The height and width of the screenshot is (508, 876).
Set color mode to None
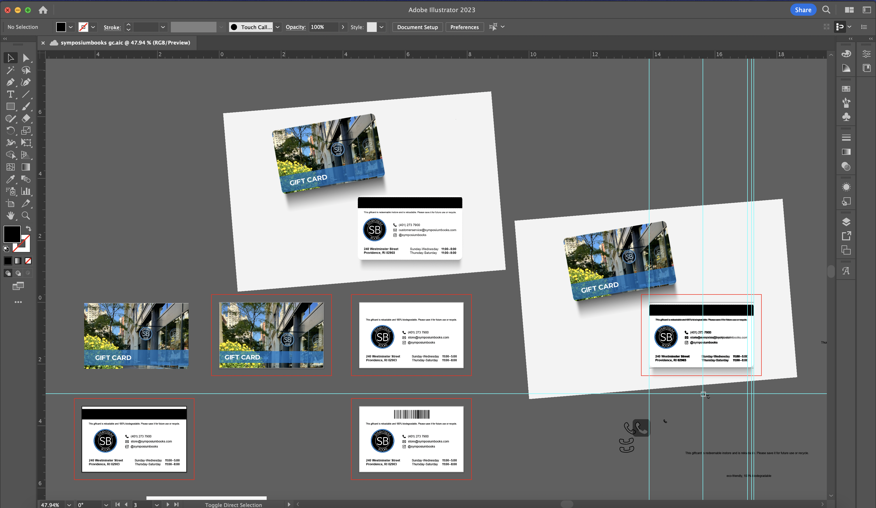pyautogui.click(x=28, y=261)
